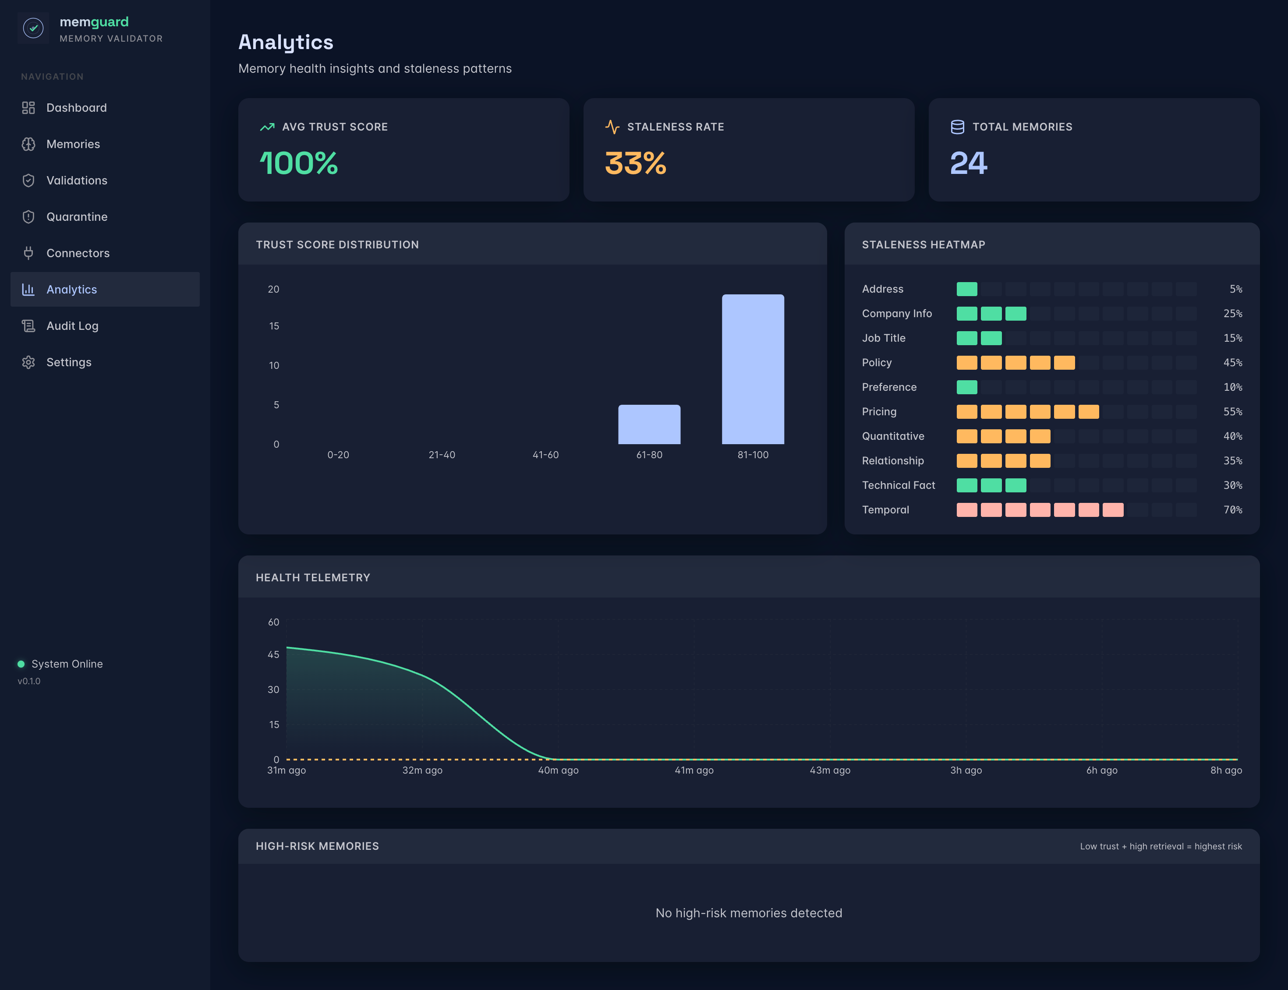Click the Avg Trust Score trend icon
This screenshot has width=1288, height=990.
(267, 127)
